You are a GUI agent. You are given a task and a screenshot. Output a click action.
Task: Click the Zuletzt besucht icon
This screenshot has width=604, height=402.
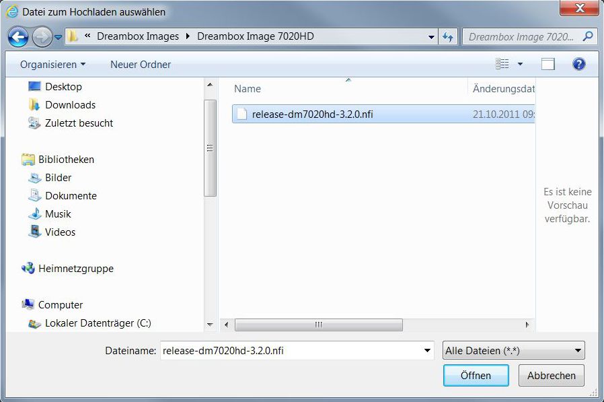[x=34, y=123]
